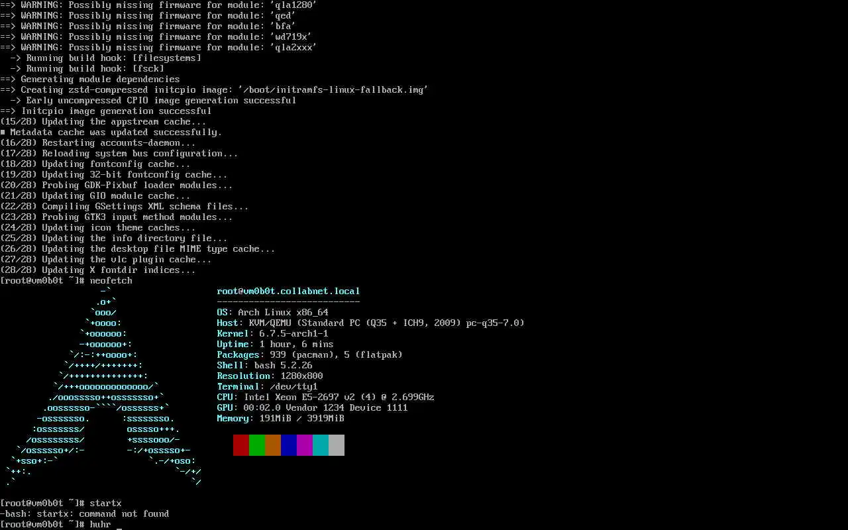The height and width of the screenshot is (530, 848).
Task: Click the 'Running build hook: [fsck]' line
Action: [87, 69]
